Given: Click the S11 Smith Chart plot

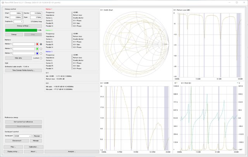Looking at the screenshot, I should 136,45.
